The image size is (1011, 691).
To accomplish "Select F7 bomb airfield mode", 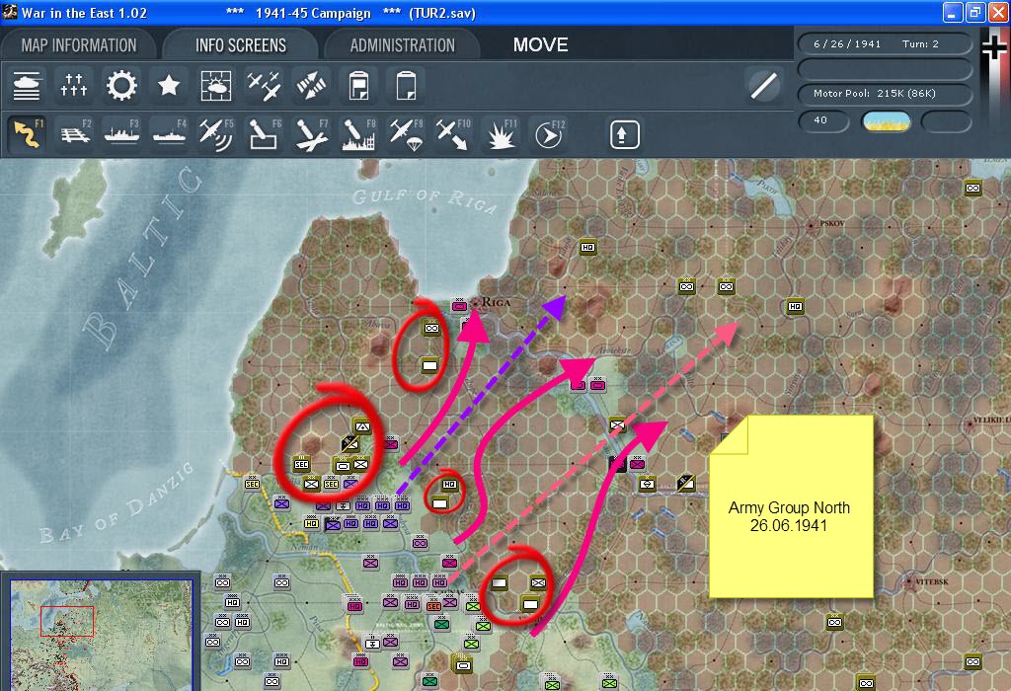I will point(311,134).
